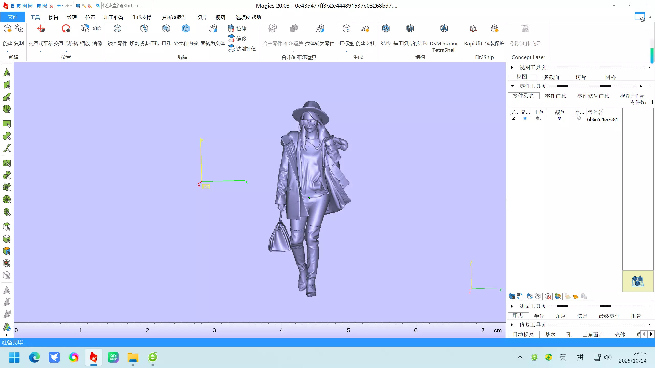This screenshot has height=368, width=655.
Task: Click the 自动修复 button
Action: 523,334
